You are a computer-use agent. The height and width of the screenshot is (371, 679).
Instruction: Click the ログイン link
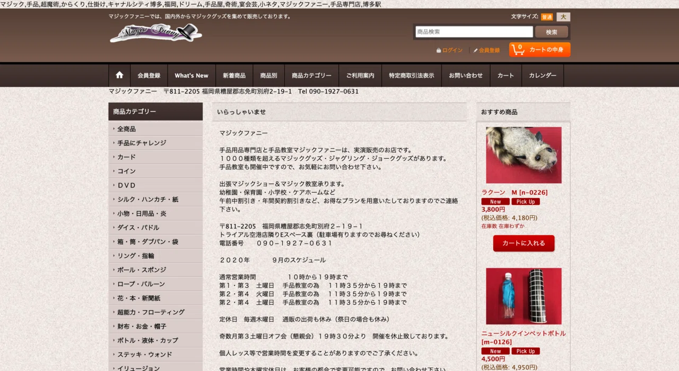point(452,50)
